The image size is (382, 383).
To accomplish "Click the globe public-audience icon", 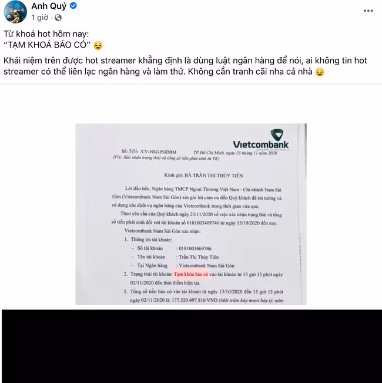I will tap(58, 18).
